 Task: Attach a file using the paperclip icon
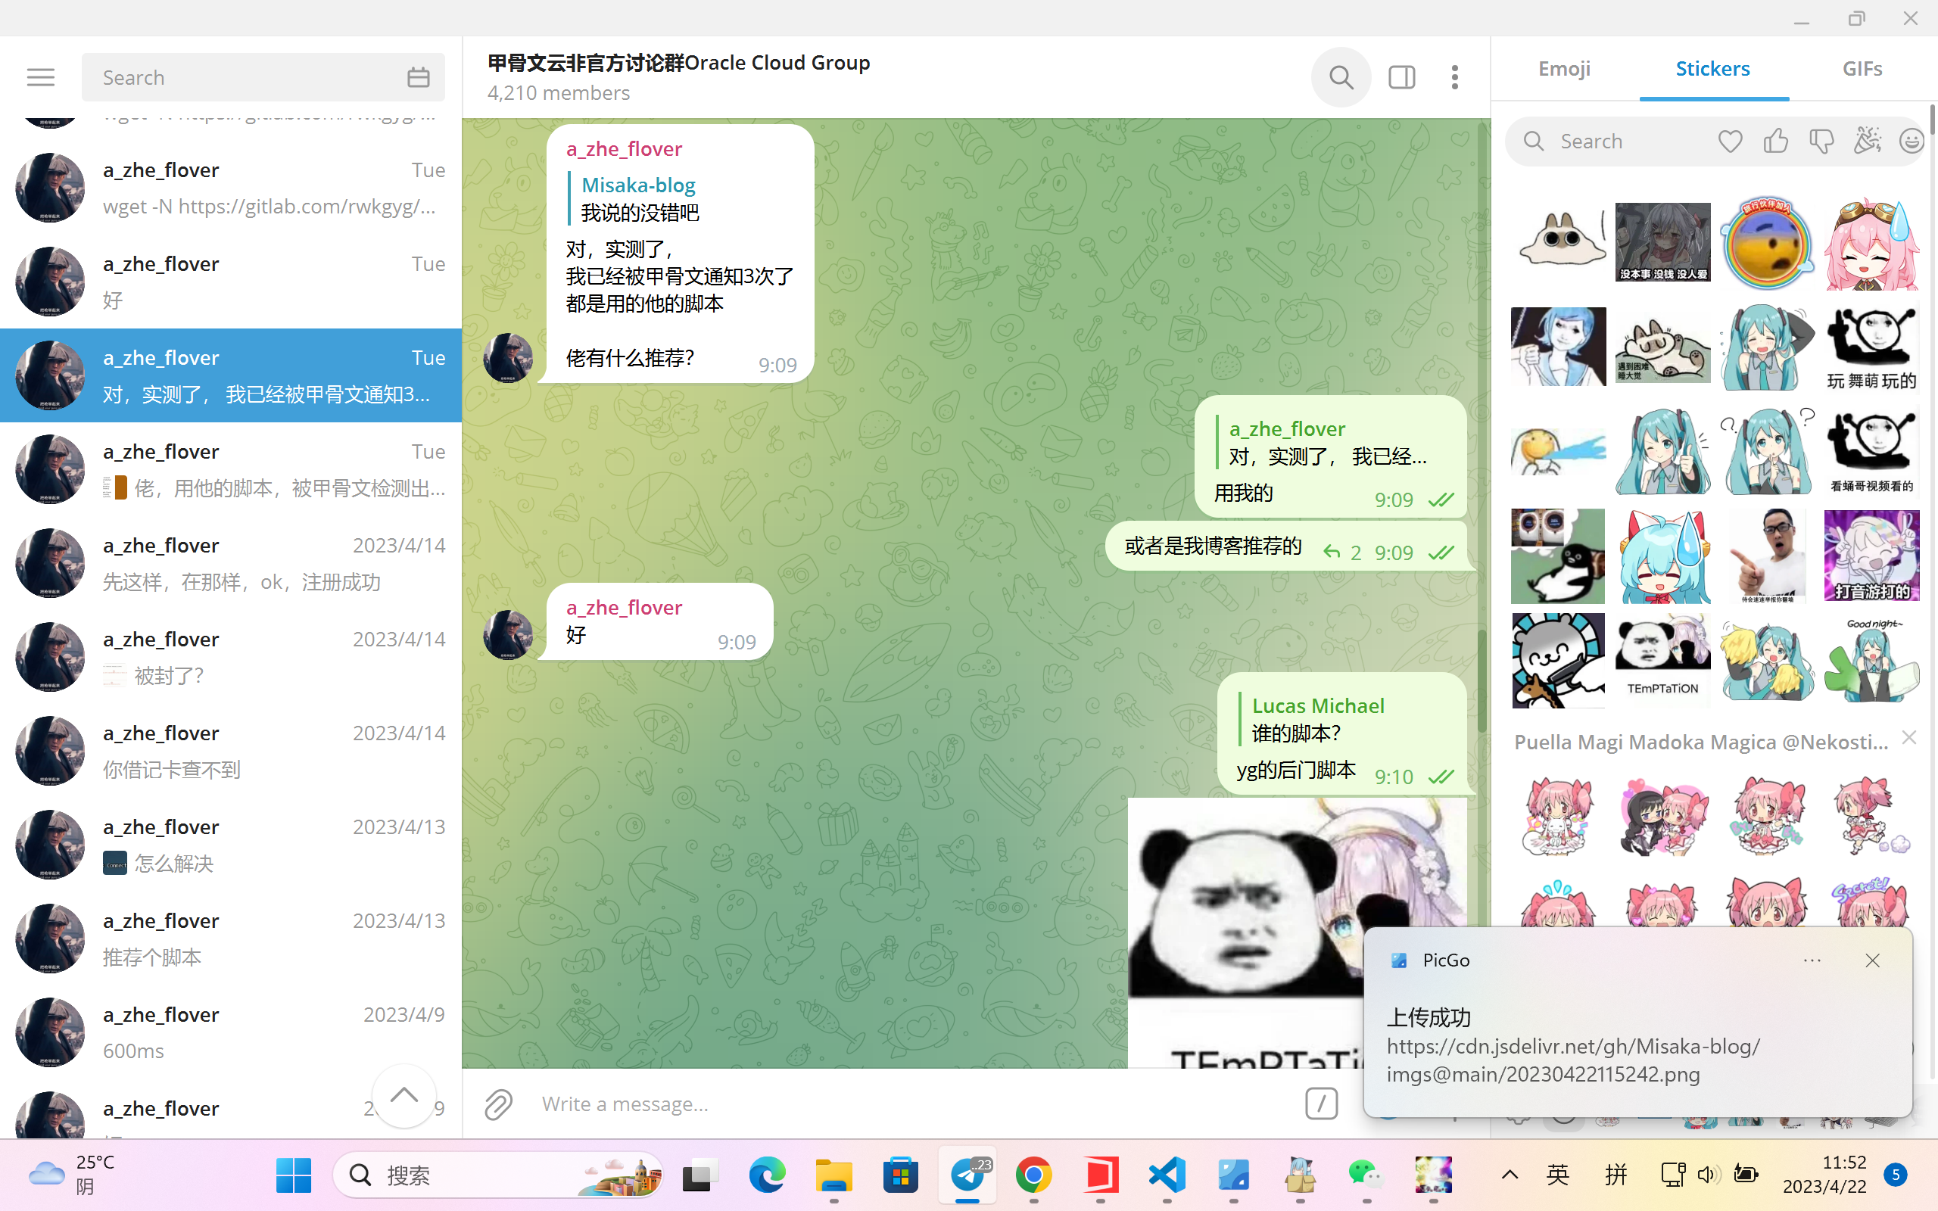click(x=498, y=1104)
